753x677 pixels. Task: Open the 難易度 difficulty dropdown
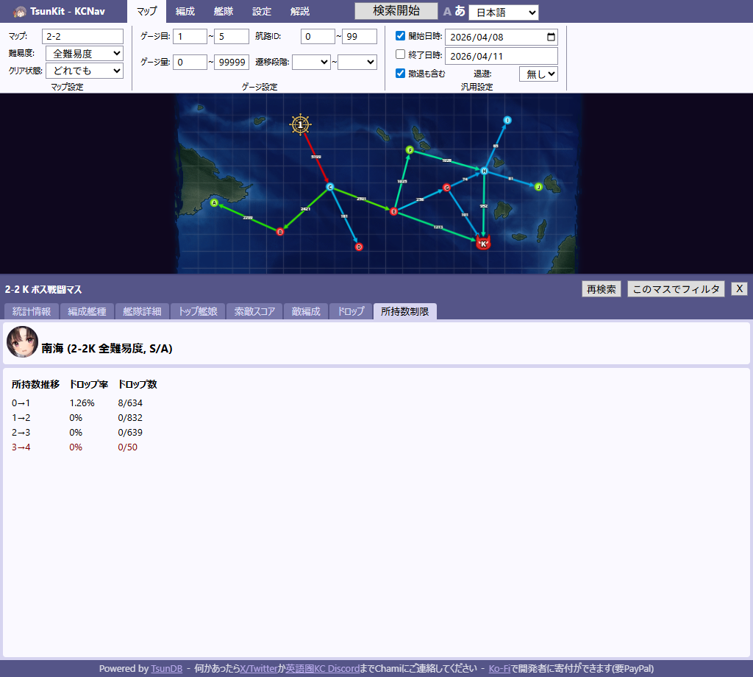click(x=85, y=54)
